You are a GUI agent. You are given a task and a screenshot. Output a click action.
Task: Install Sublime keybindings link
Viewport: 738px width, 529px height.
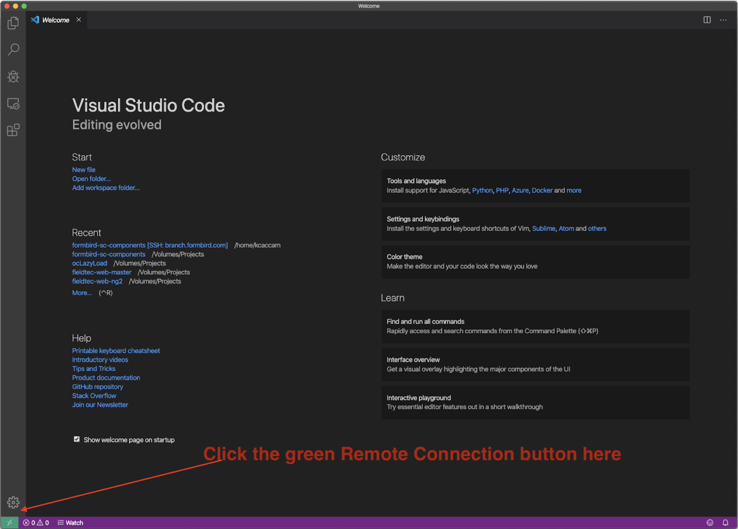pyautogui.click(x=543, y=228)
